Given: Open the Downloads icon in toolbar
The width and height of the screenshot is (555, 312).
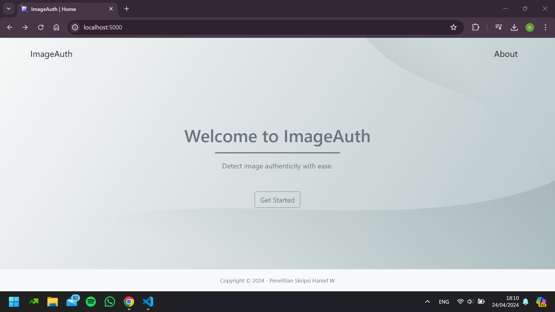Looking at the screenshot, I should [514, 27].
